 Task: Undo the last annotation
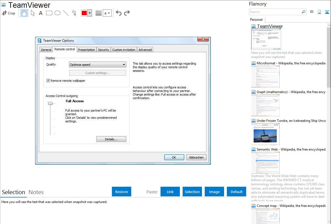pos(119,13)
